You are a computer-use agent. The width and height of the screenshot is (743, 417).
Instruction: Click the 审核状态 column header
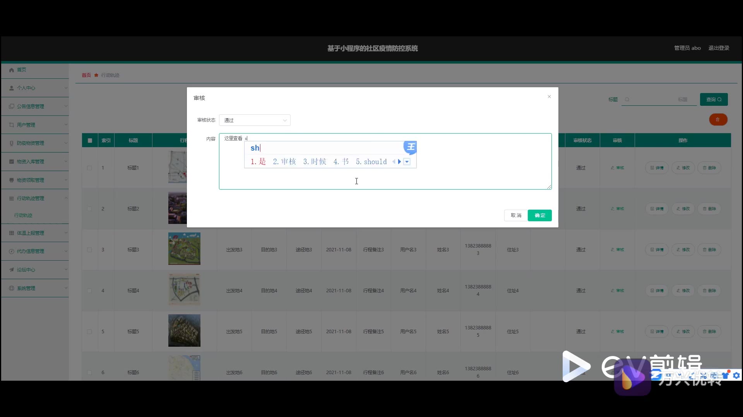coord(582,141)
